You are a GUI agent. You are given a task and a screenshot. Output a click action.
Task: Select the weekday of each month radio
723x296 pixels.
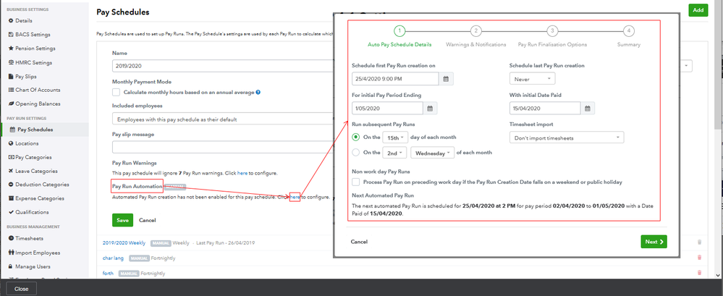355,152
